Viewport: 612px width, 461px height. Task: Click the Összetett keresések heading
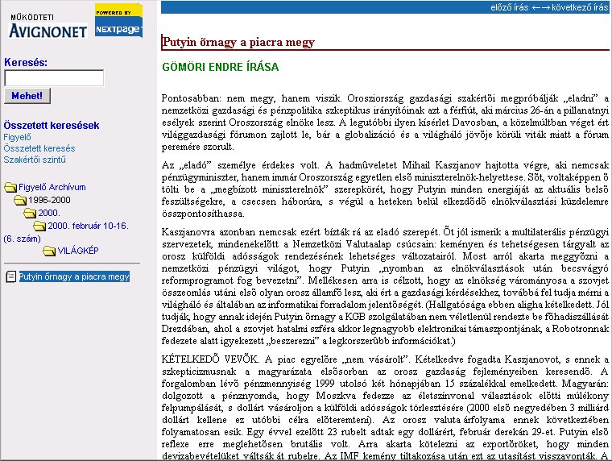[x=52, y=126]
